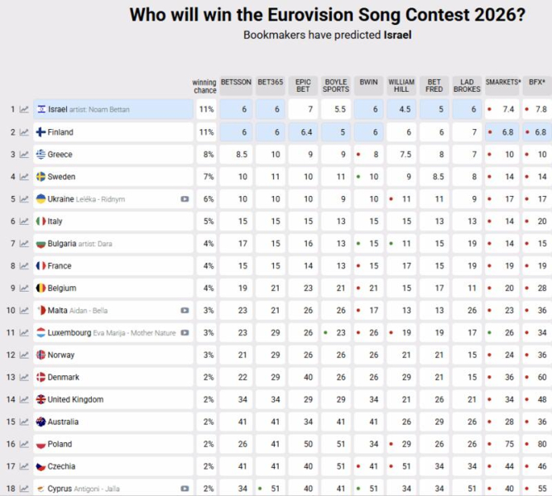Open the Bulgaria entry link
Screen dimensions: 552x496
[62, 244]
